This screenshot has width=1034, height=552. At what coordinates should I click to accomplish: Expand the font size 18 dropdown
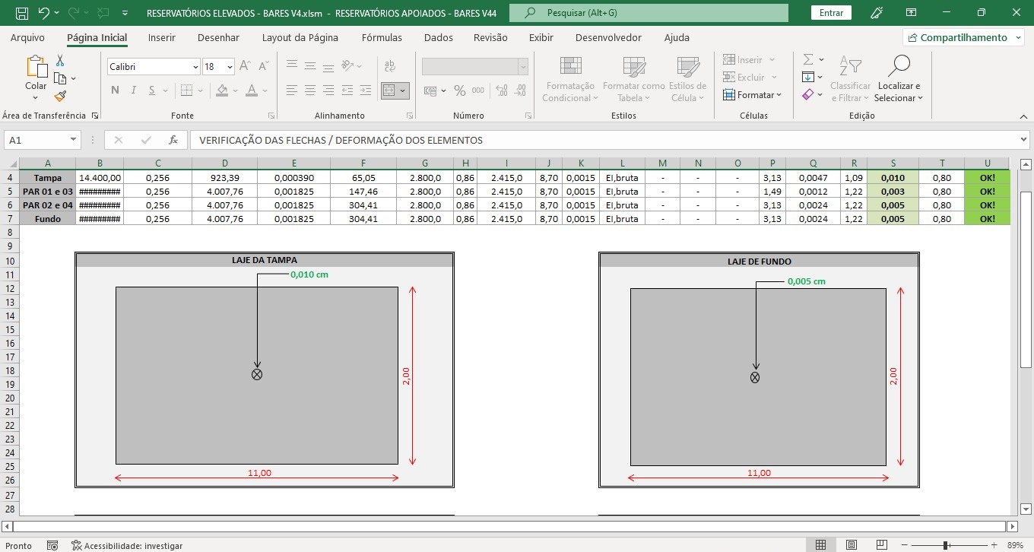tap(230, 67)
